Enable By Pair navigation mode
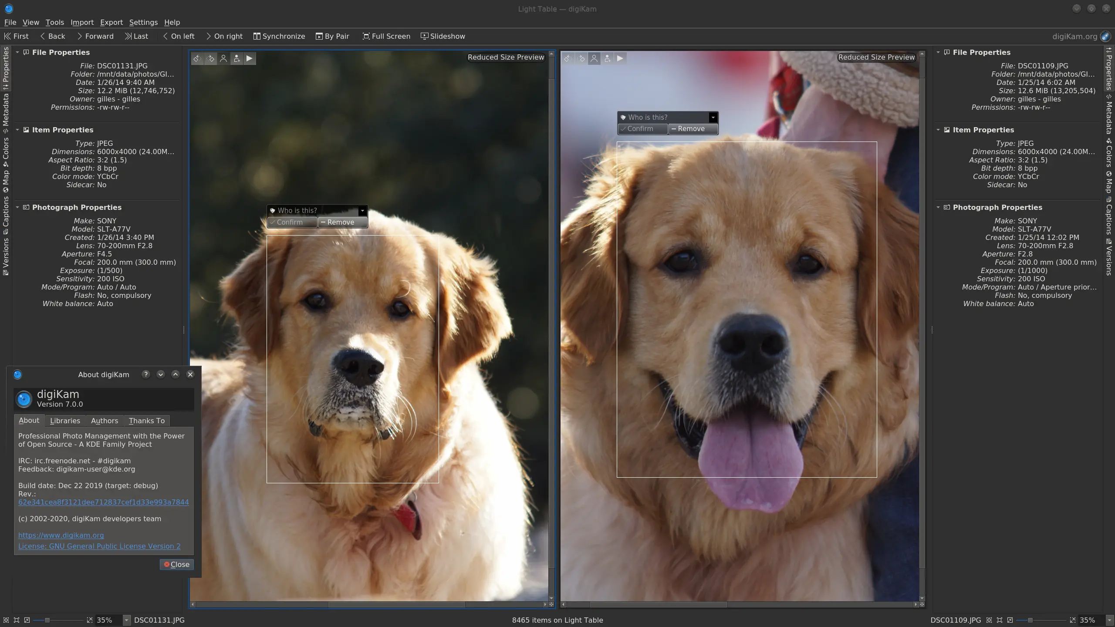This screenshot has width=1115, height=627. click(x=332, y=36)
